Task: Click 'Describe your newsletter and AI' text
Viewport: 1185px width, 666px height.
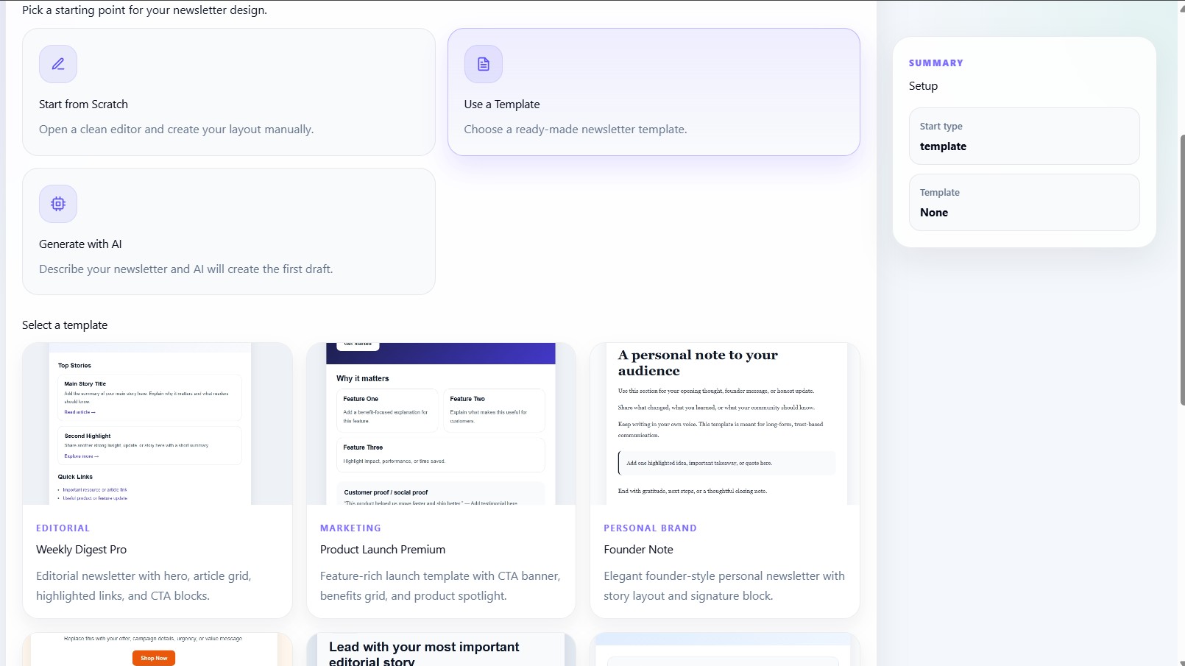Action: coord(186,269)
